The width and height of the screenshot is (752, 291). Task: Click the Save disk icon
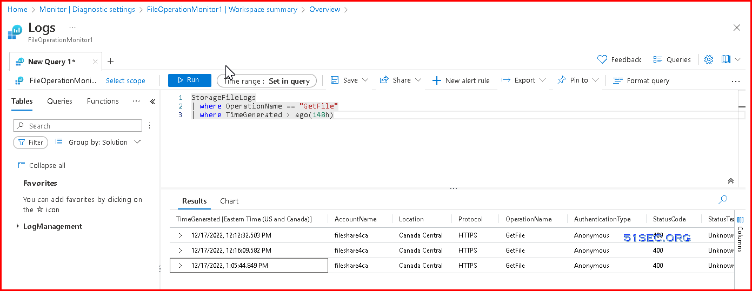point(335,80)
